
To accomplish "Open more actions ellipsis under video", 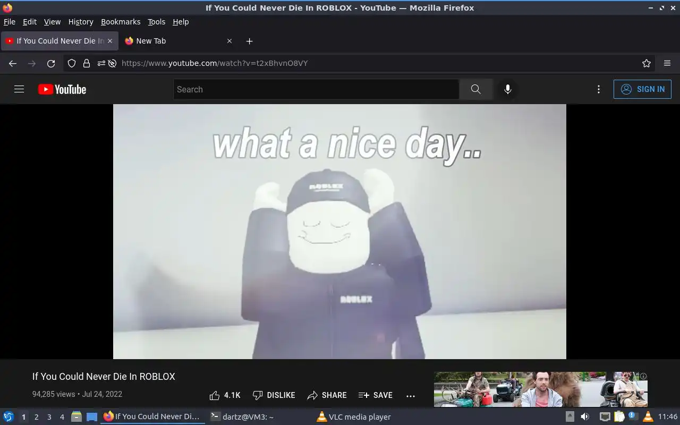I will tap(411, 395).
